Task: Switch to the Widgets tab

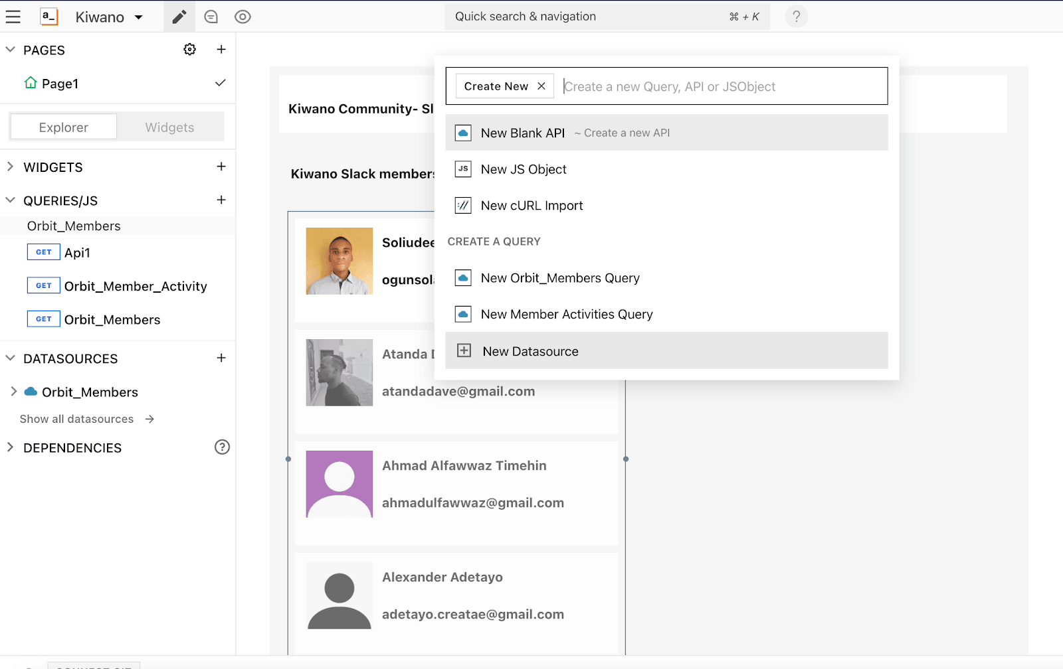Action: click(x=169, y=127)
